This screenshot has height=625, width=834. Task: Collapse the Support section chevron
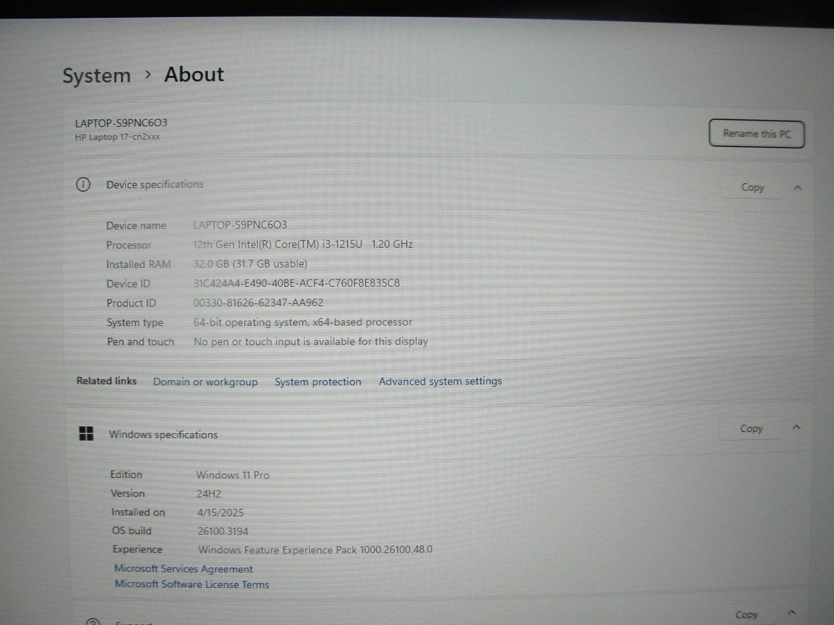792,612
